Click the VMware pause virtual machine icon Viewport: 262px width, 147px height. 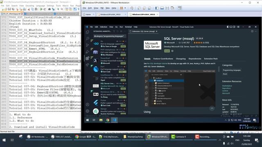(x=122, y=8)
